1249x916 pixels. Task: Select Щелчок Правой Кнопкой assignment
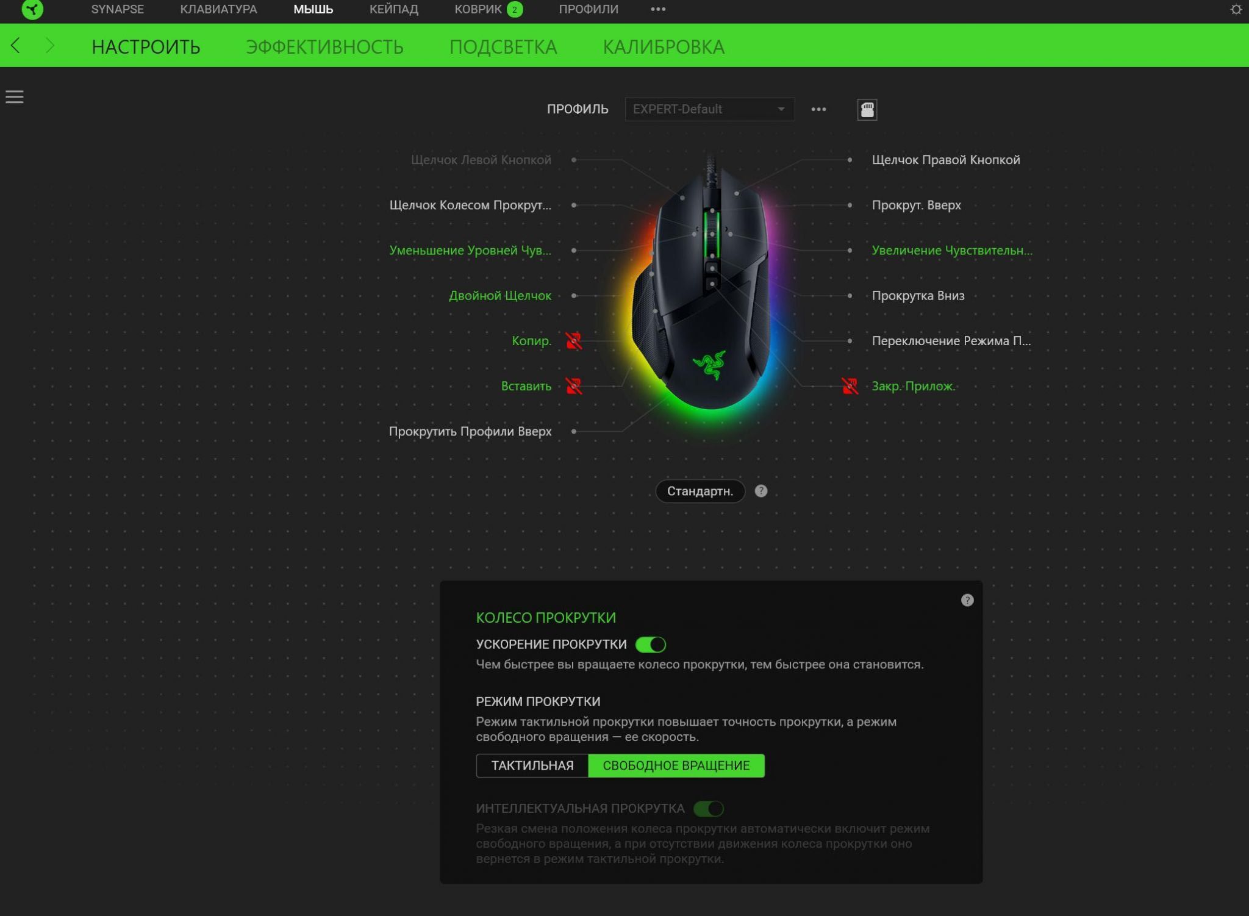(945, 160)
